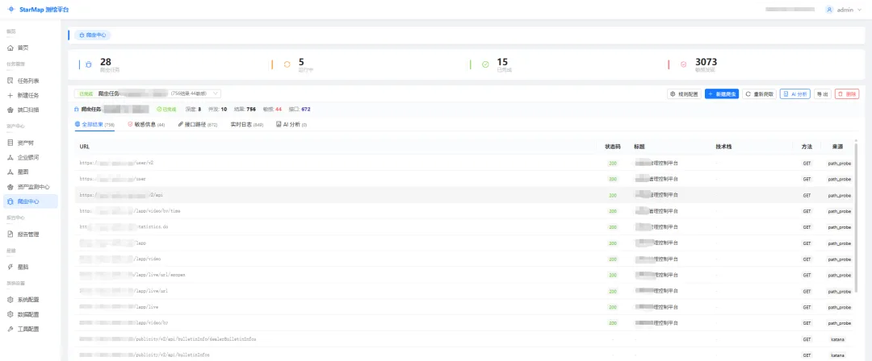
Task: Click the interface count 672
Action: 306,110
